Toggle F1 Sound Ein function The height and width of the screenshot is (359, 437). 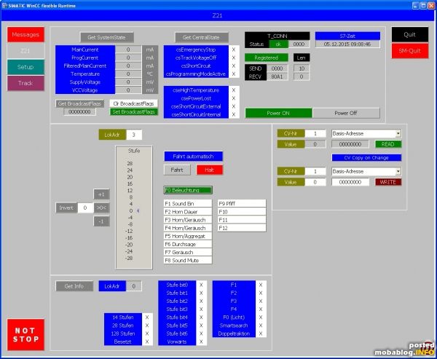pos(188,204)
